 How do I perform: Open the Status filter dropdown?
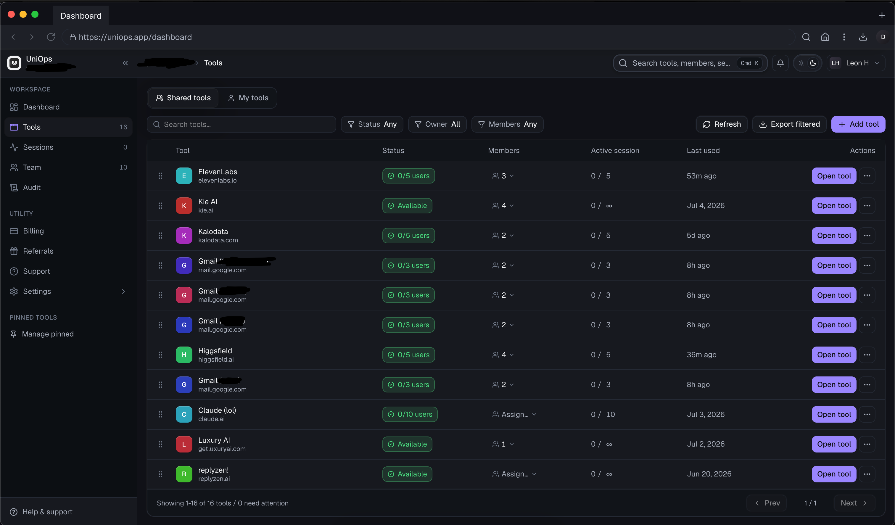[372, 124]
